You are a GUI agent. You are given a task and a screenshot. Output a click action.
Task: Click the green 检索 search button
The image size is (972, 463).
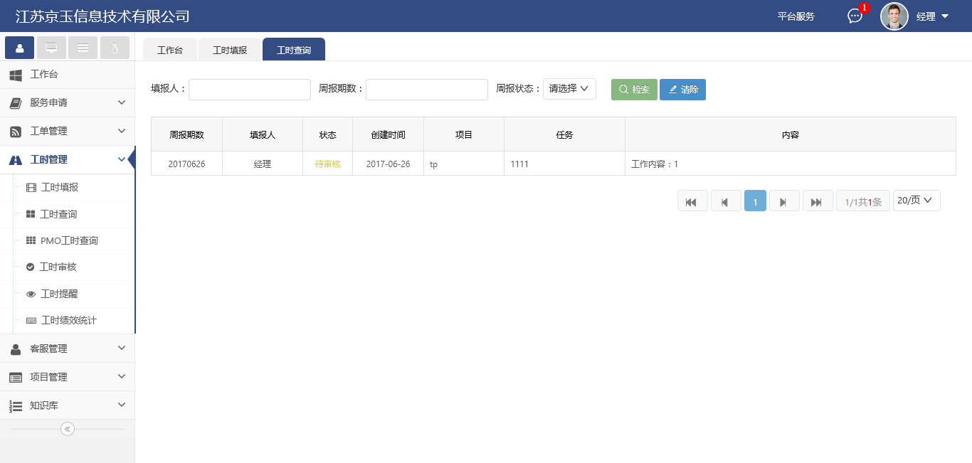tap(634, 89)
